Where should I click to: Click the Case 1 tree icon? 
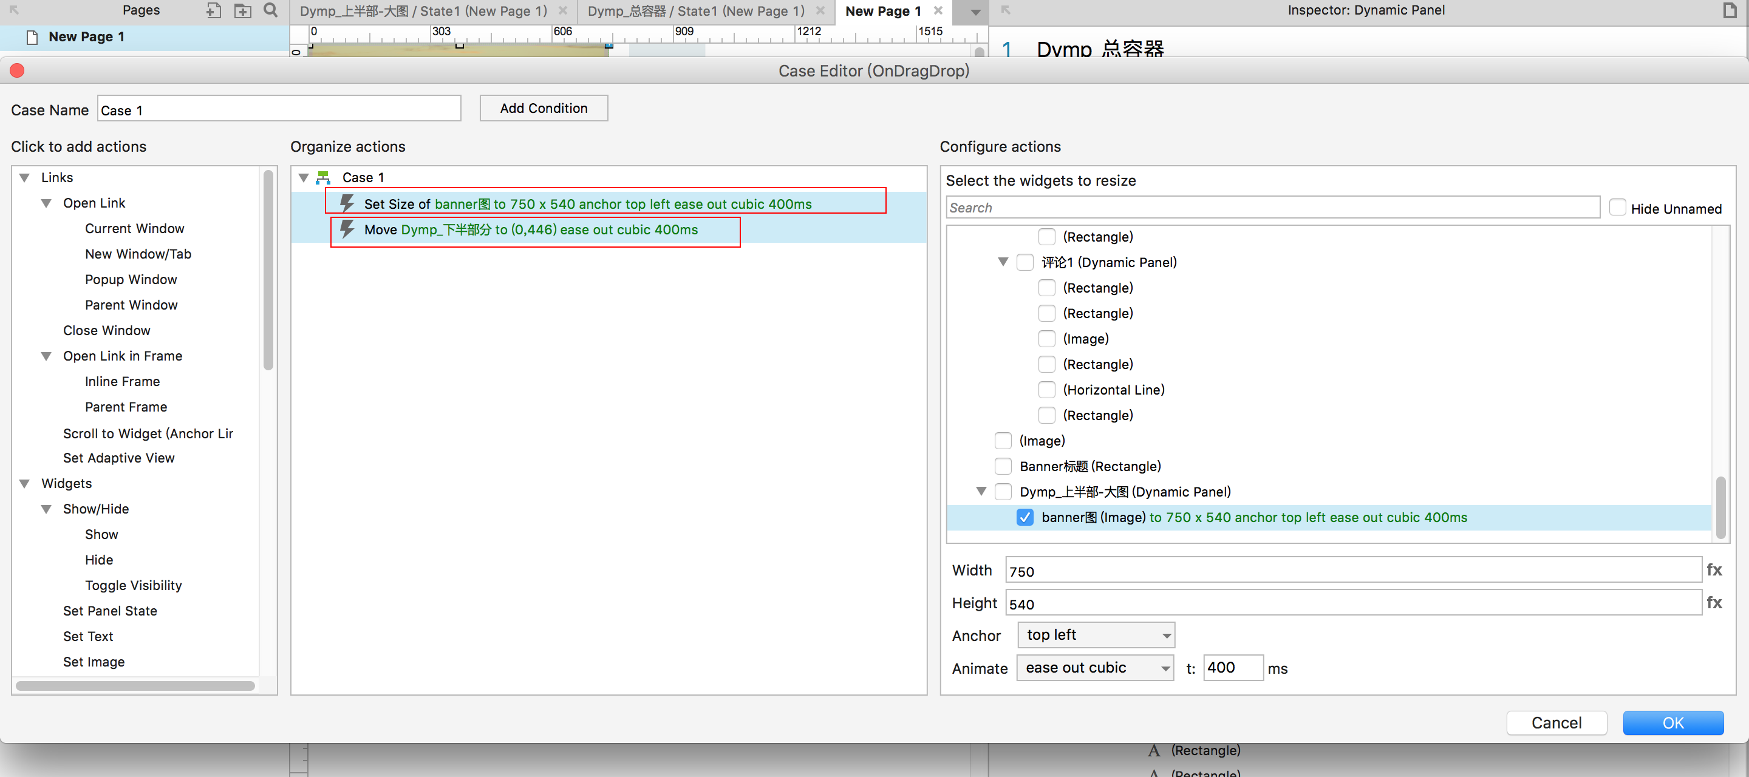pos(324,178)
